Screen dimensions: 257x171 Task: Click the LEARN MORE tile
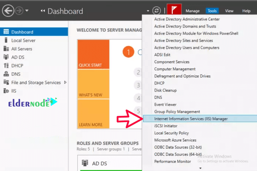[x=93, y=114]
